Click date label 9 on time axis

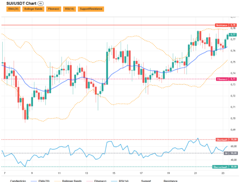(x=32, y=173)
